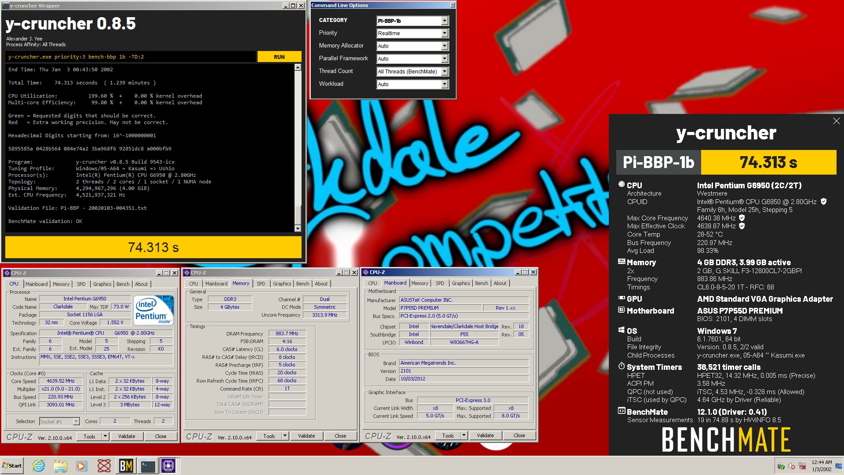Click the shield beside Max Core Frequency
844x475 pixels.
point(742,218)
